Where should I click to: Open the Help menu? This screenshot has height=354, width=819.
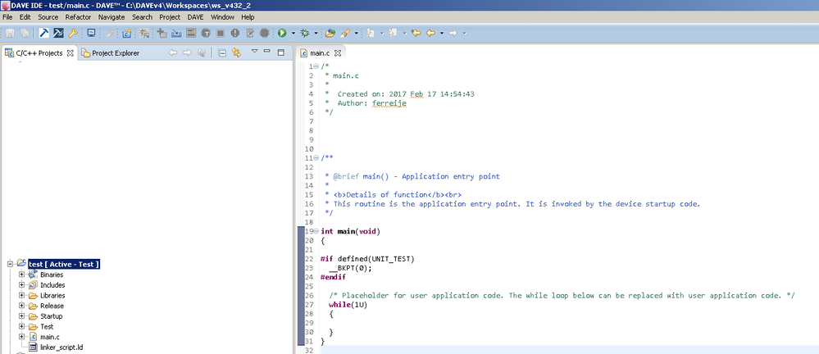(248, 16)
